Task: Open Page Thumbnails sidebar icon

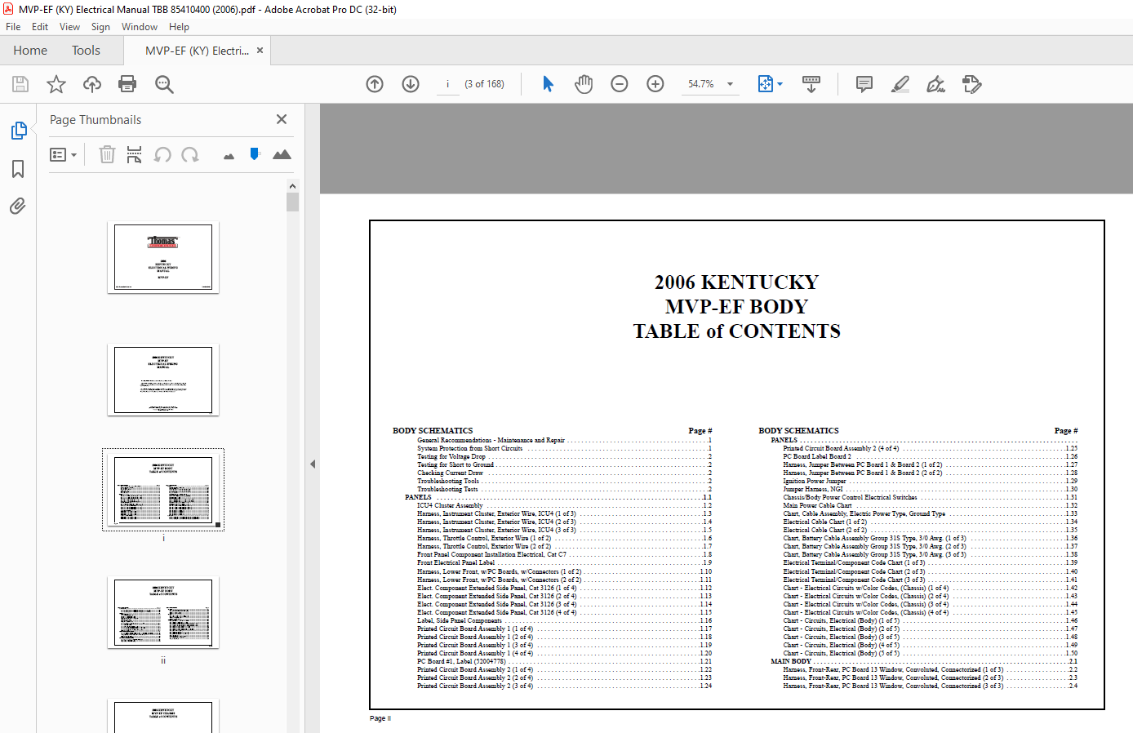Action: (18, 131)
